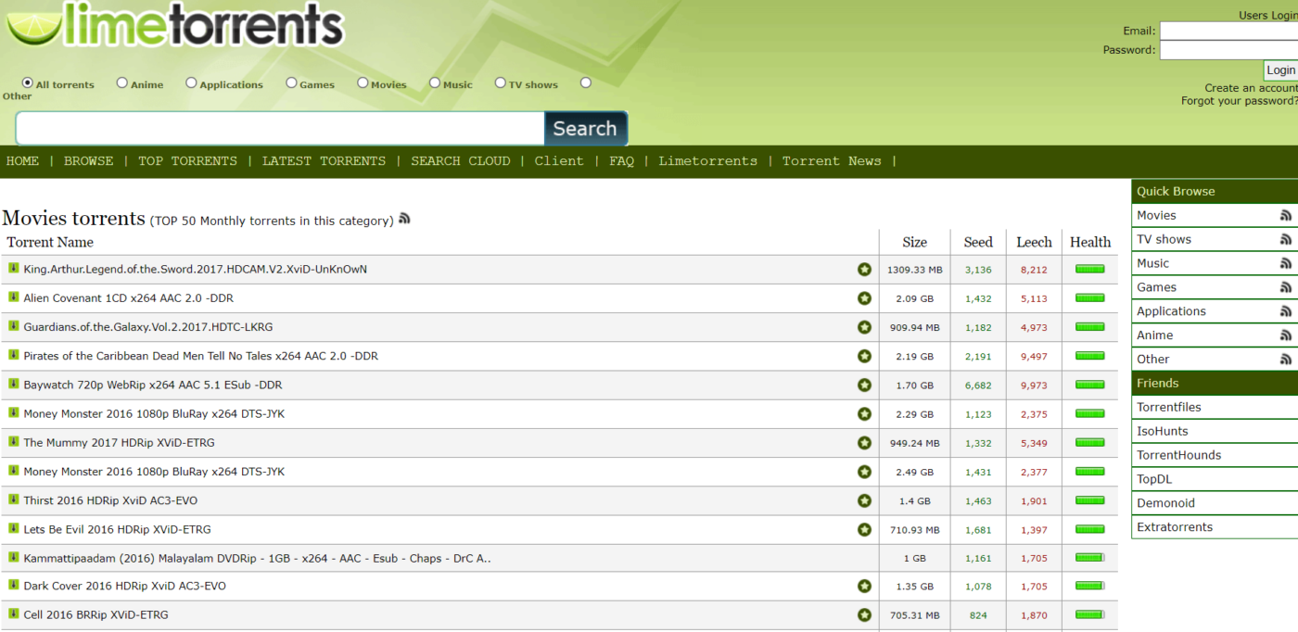Click the Email input field
1298x632 pixels.
(1228, 31)
